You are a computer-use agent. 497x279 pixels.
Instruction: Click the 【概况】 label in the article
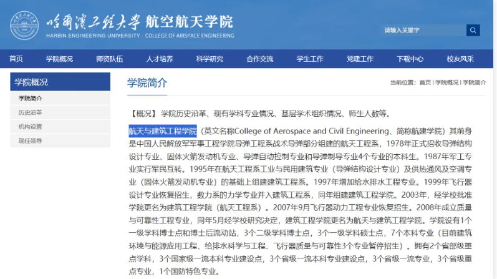tap(143, 114)
